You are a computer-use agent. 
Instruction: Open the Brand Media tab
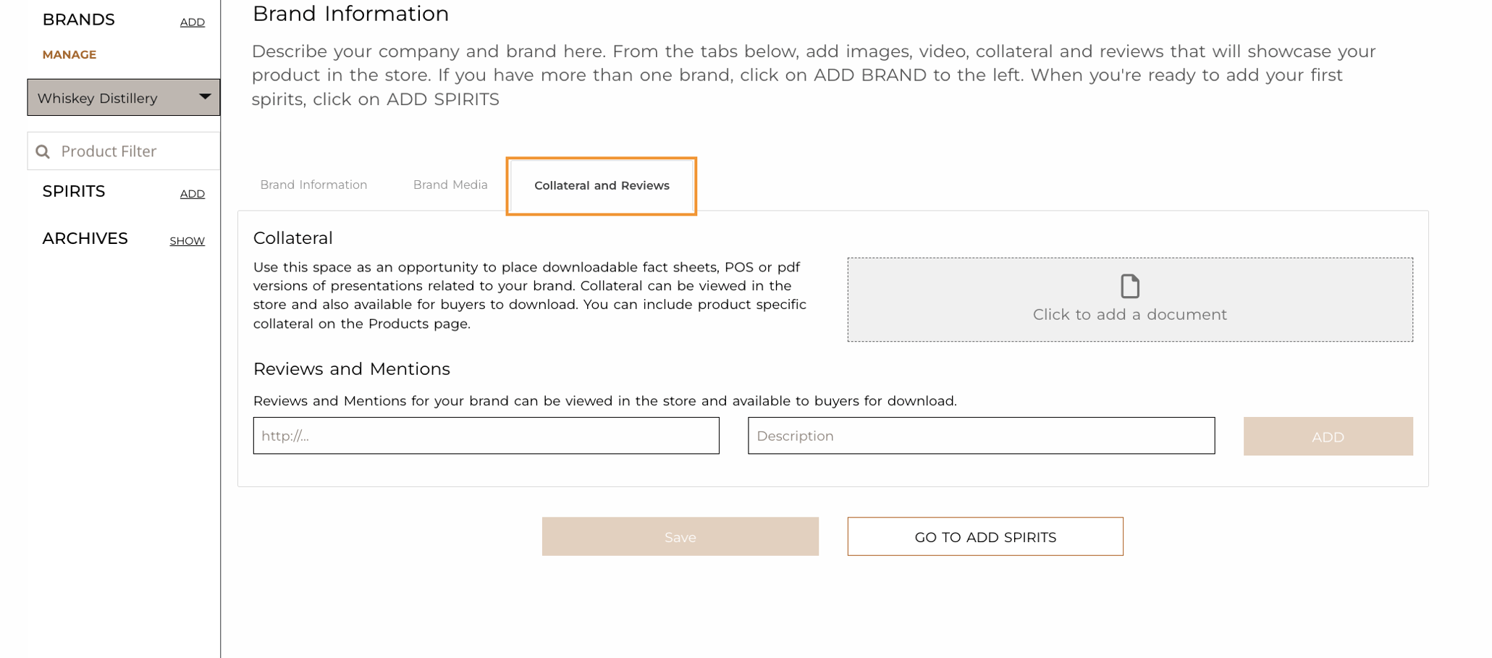(450, 185)
